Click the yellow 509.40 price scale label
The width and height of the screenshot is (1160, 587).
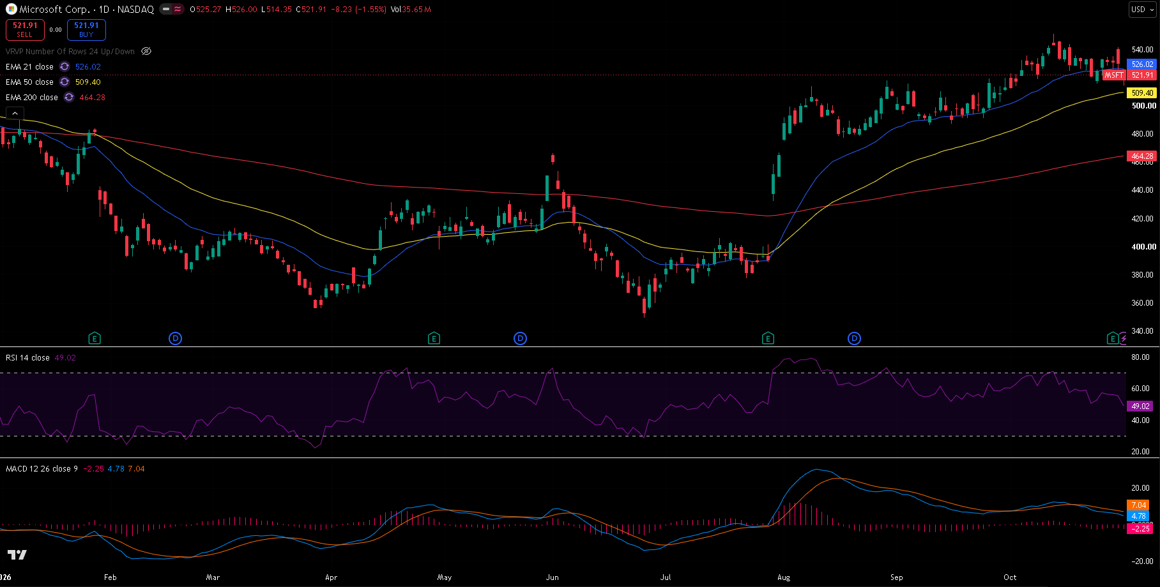coord(1142,93)
